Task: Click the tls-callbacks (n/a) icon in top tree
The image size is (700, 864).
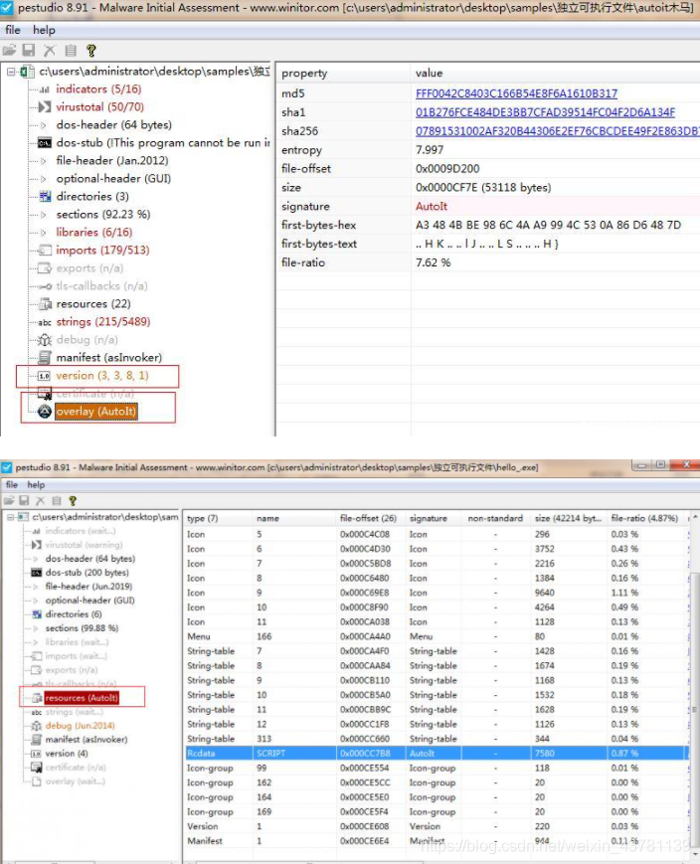Action: pos(44,286)
